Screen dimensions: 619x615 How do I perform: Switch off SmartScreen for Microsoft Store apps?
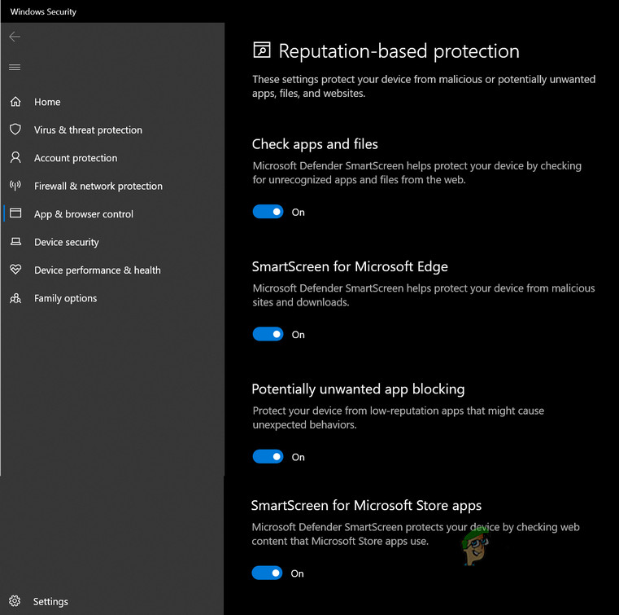268,573
